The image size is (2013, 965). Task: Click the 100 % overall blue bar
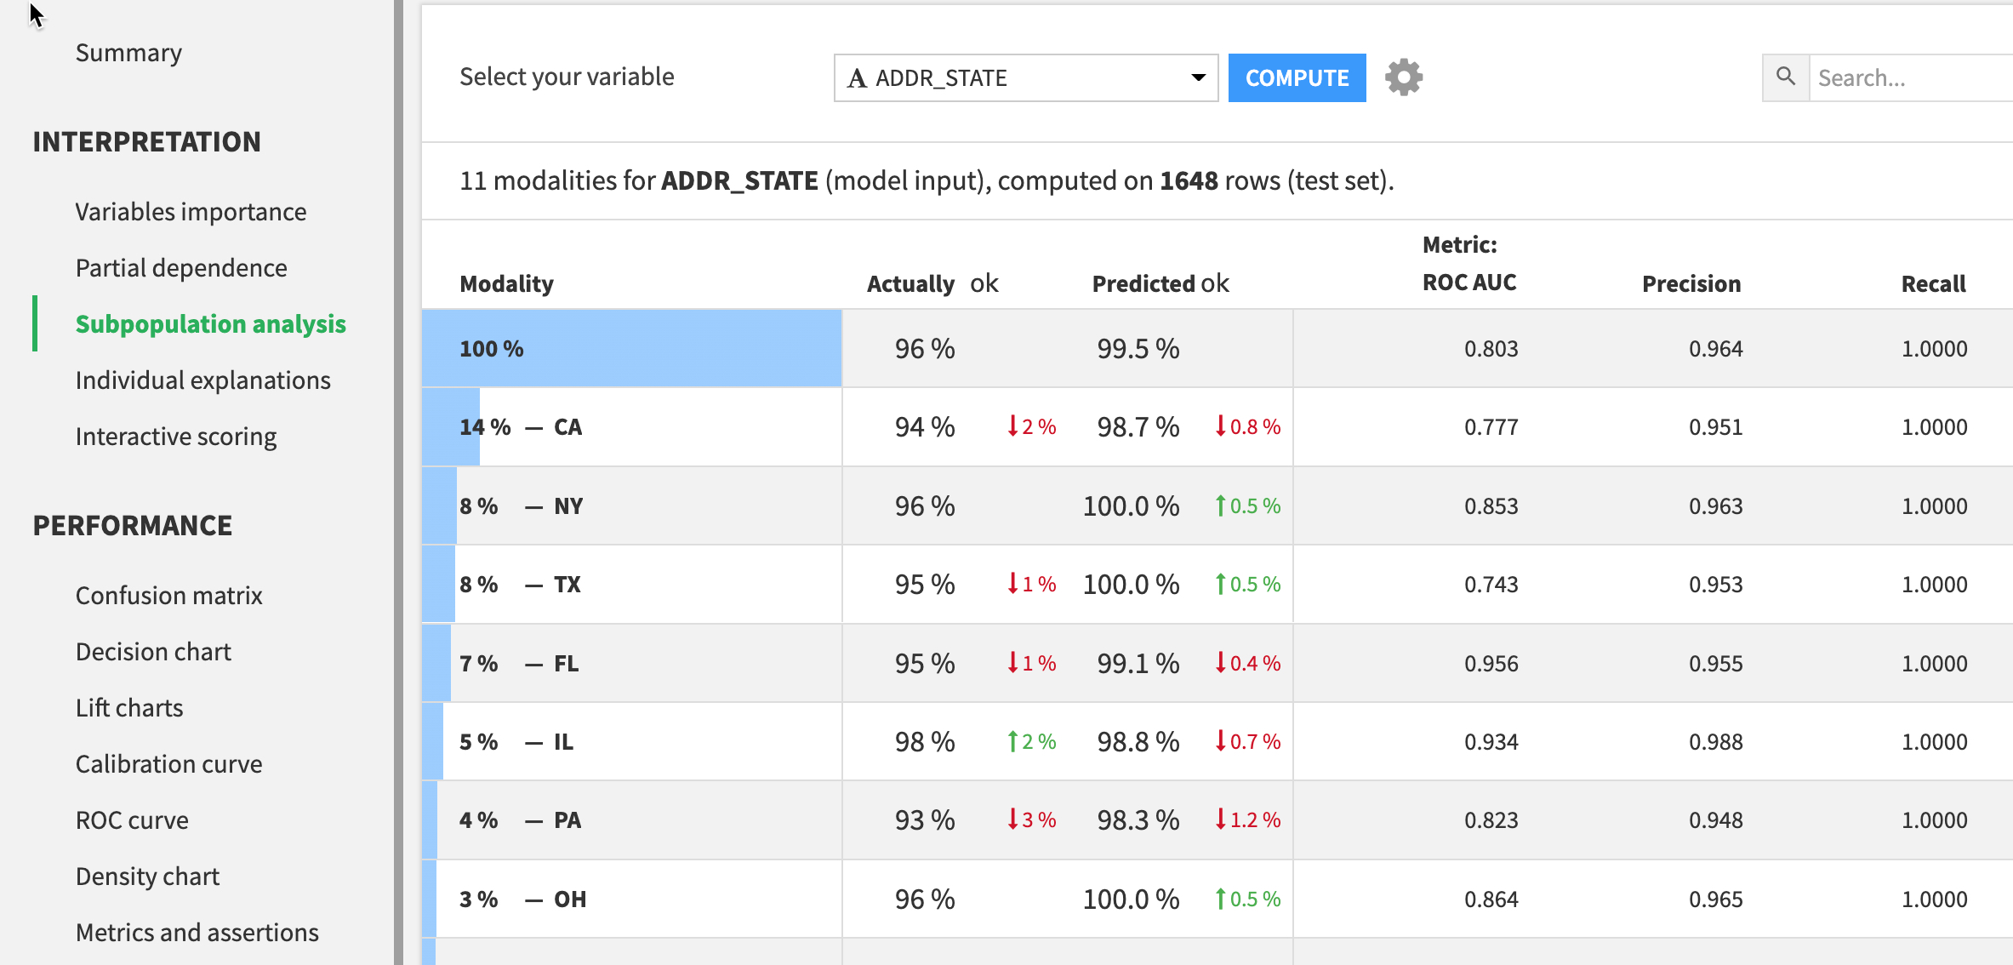coord(631,349)
